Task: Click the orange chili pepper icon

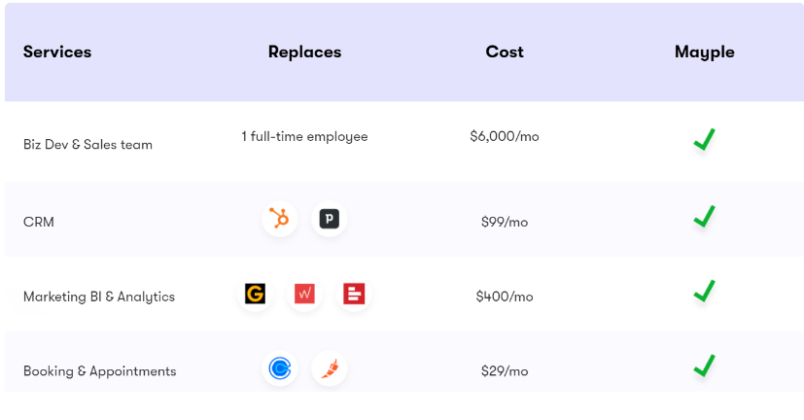Action: tap(330, 368)
